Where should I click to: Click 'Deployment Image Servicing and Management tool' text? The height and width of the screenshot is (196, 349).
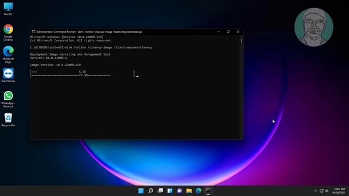[70, 54]
